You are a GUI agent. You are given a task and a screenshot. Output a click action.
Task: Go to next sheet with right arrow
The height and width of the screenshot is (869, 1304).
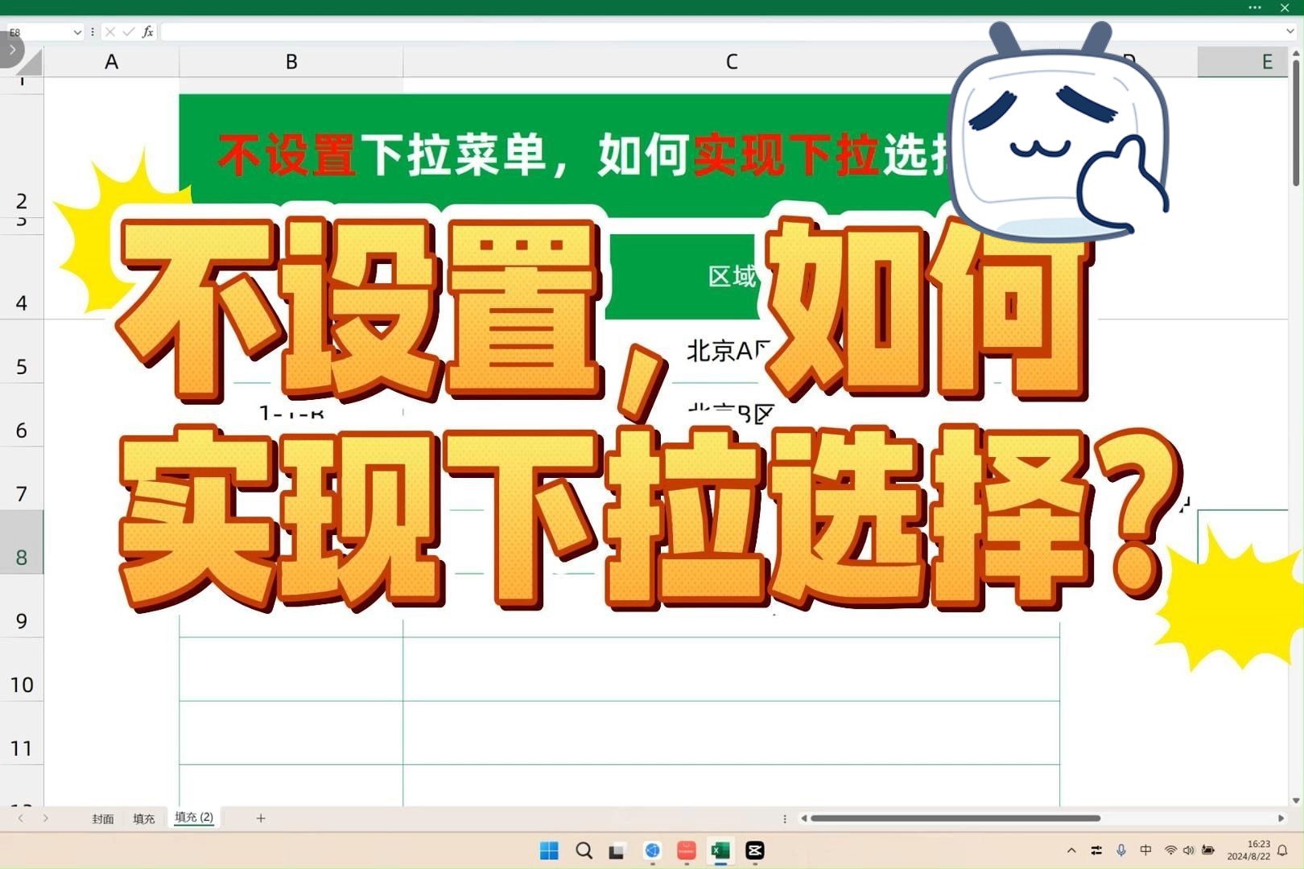click(x=46, y=818)
